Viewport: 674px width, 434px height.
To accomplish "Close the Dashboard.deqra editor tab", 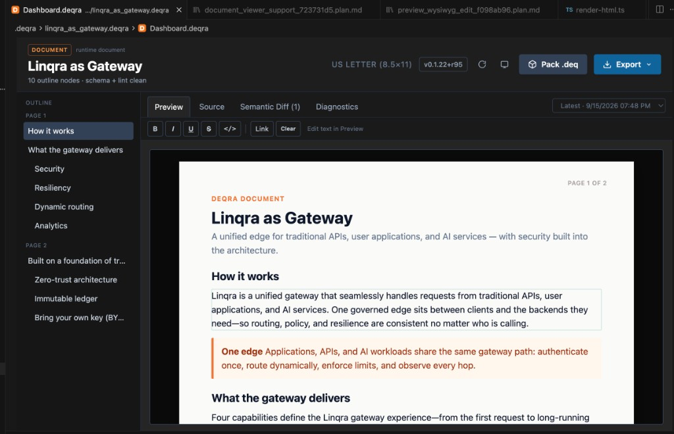I will (179, 10).
